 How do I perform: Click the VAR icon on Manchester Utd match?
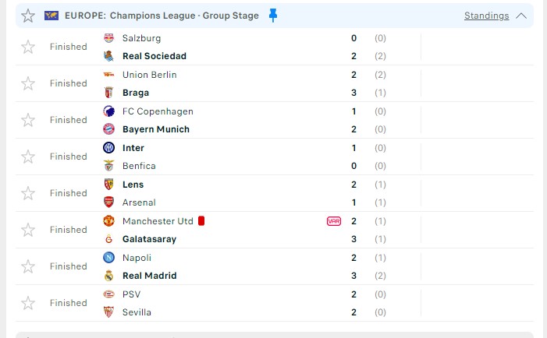[x=334, y=221]
